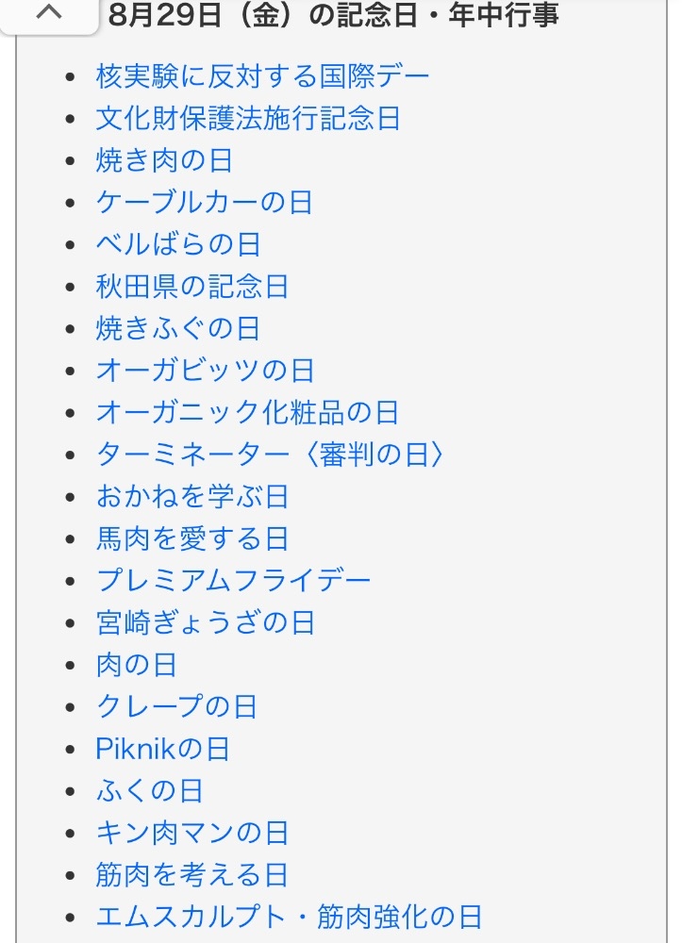Open 宮崎ぎょうざの日 link

click(x=206, y=622)
